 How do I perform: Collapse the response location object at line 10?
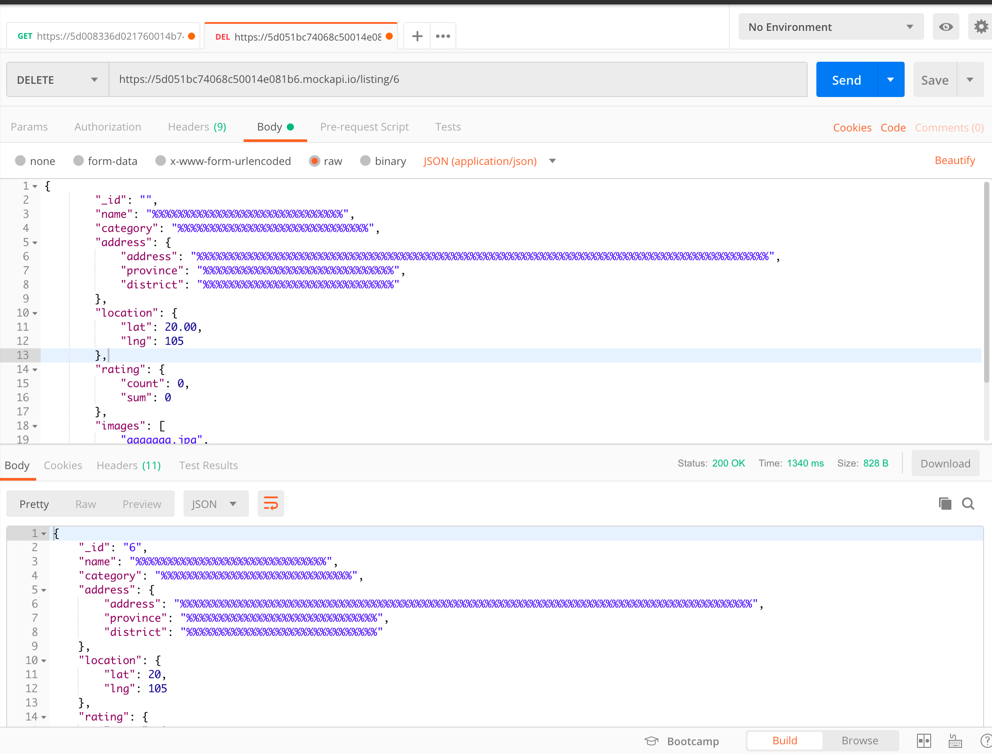pos(44,661)
